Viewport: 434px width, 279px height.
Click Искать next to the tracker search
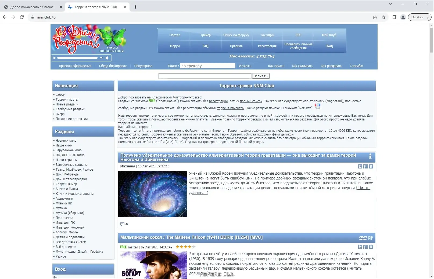coord(245,66)
